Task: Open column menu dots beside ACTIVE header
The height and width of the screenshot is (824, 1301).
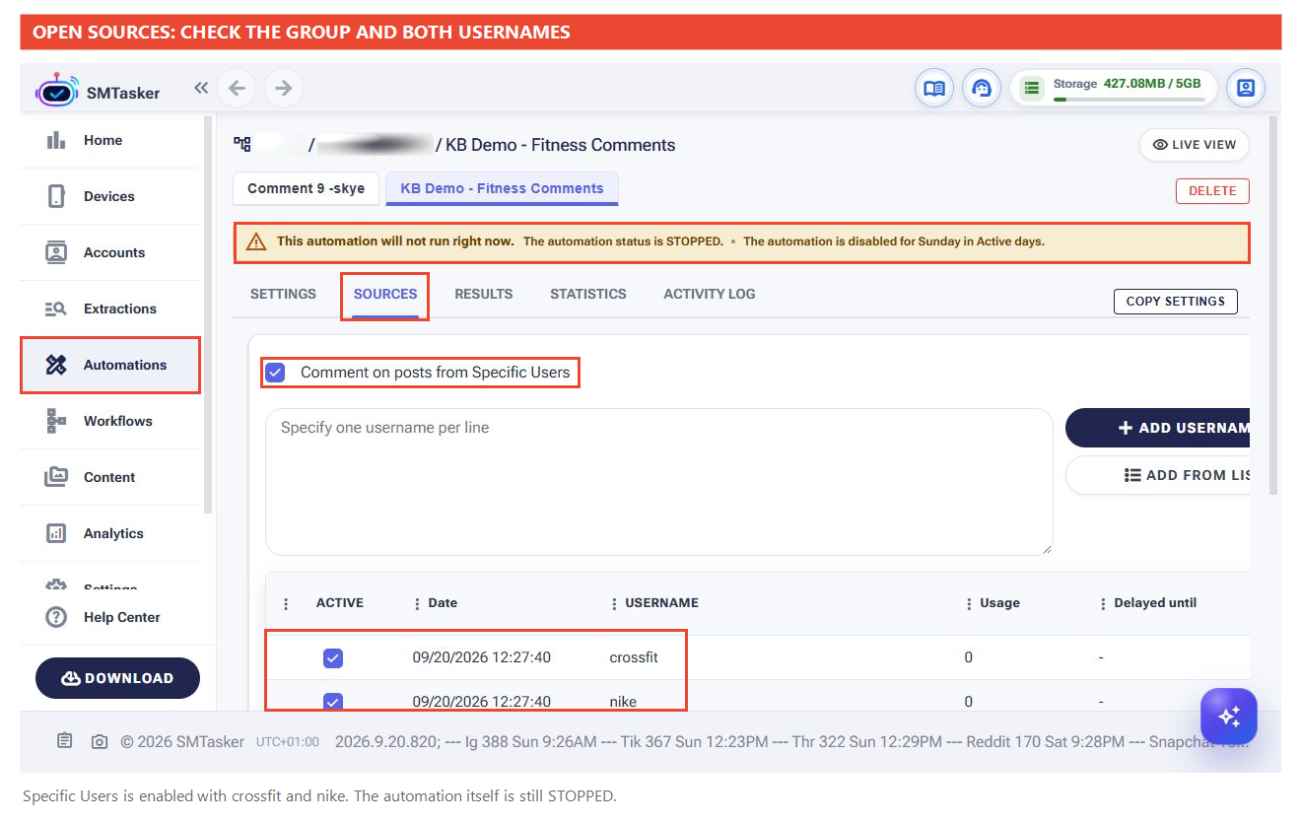Action: [287, 603]
